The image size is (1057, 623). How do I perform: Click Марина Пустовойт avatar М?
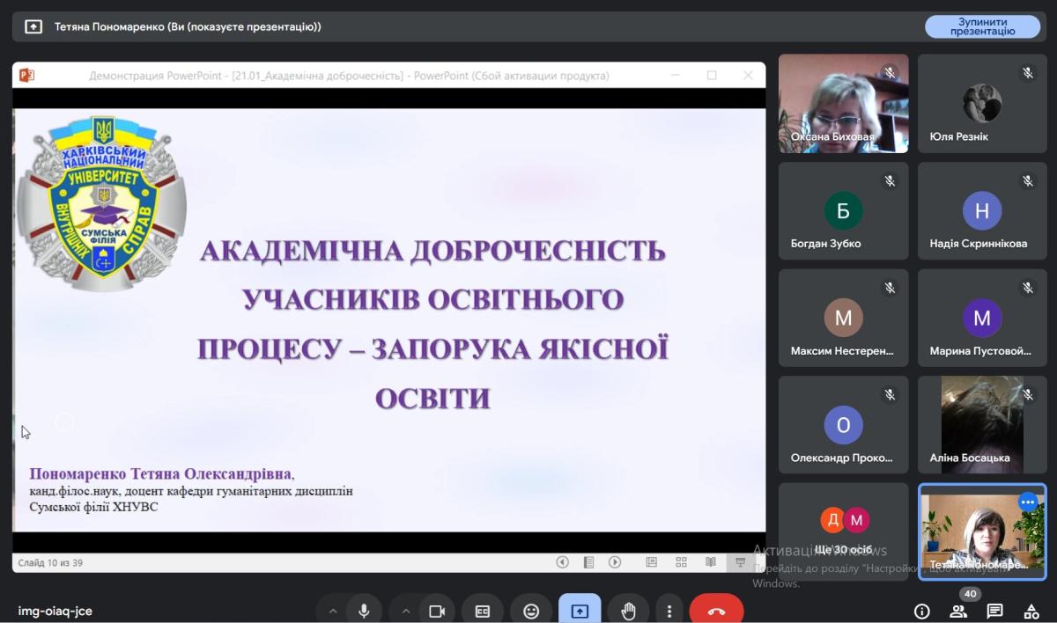(x=982, y=319)
